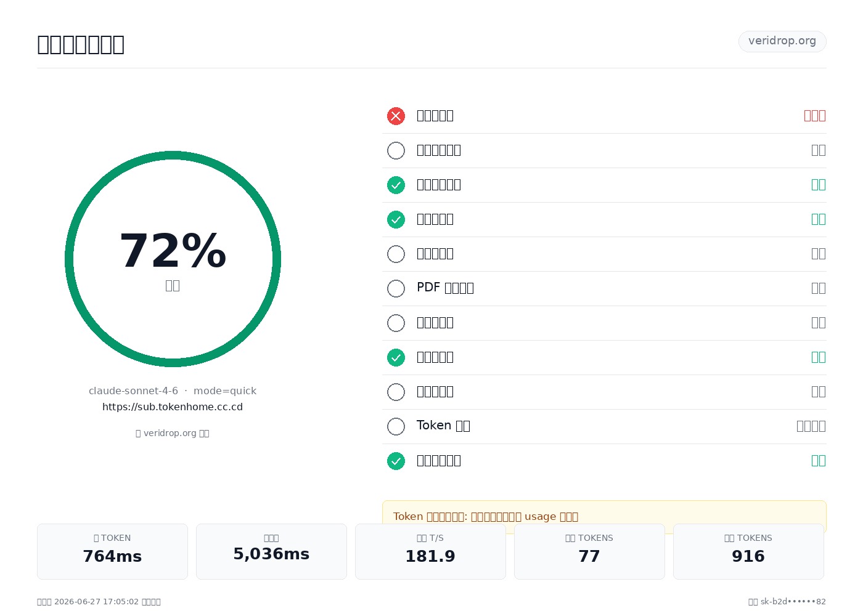Open the https://sub.tokenhome.cc.cd link
Viewport: 863px width, 616px height.
173,407
